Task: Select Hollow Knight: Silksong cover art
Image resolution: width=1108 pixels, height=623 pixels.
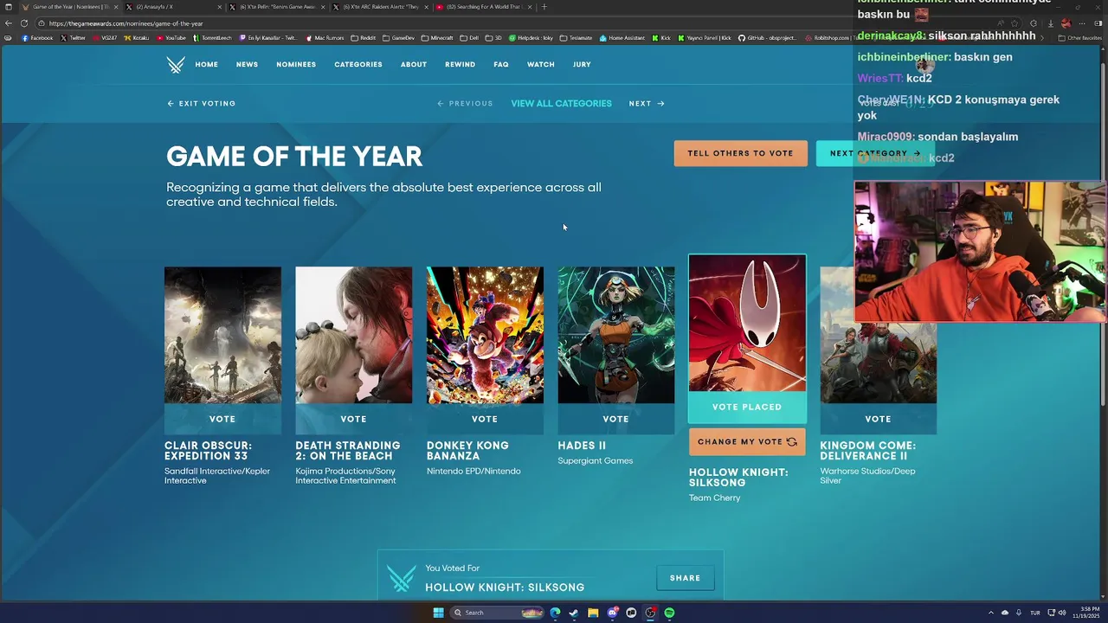Action: point(747,324)
